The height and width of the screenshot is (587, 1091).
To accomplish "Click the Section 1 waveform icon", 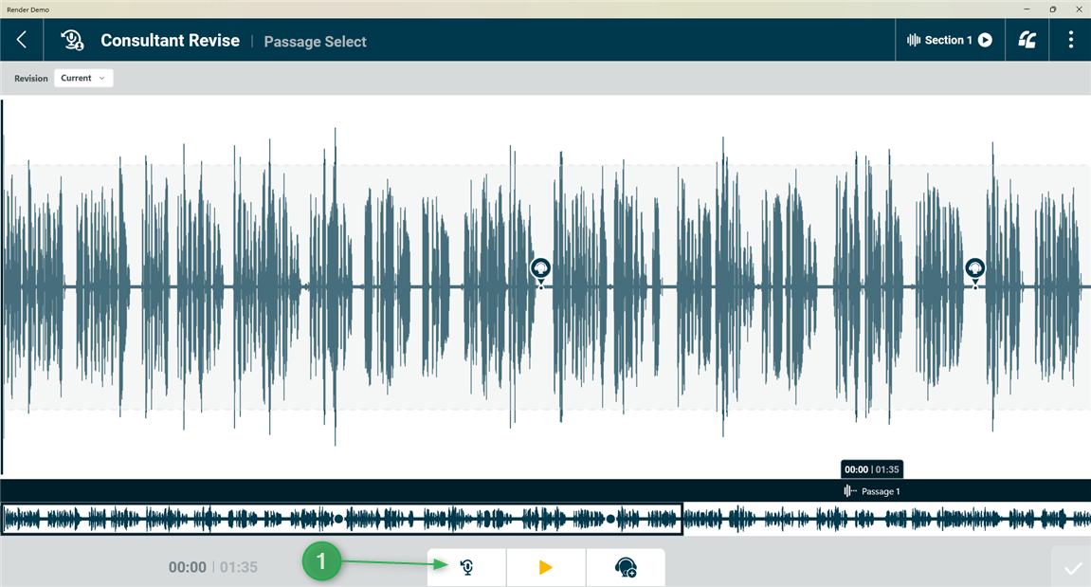I will [914, 40].
